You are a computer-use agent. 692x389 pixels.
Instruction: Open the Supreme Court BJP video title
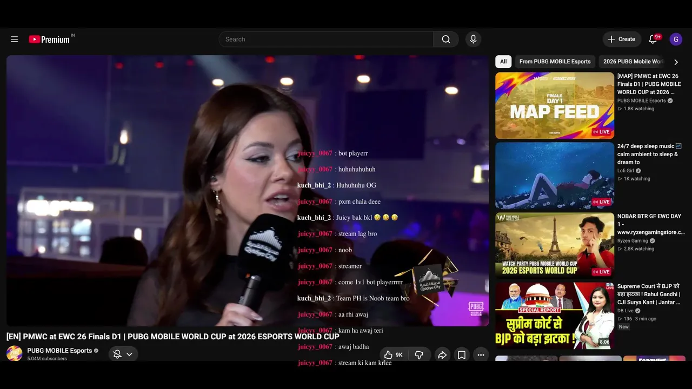coord(649,294)
